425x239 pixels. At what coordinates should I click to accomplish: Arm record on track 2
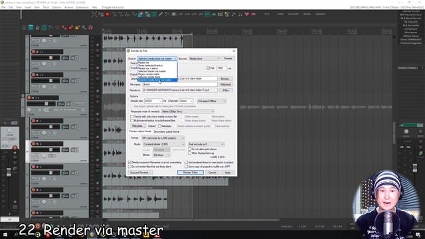click(x=33, y=143)
